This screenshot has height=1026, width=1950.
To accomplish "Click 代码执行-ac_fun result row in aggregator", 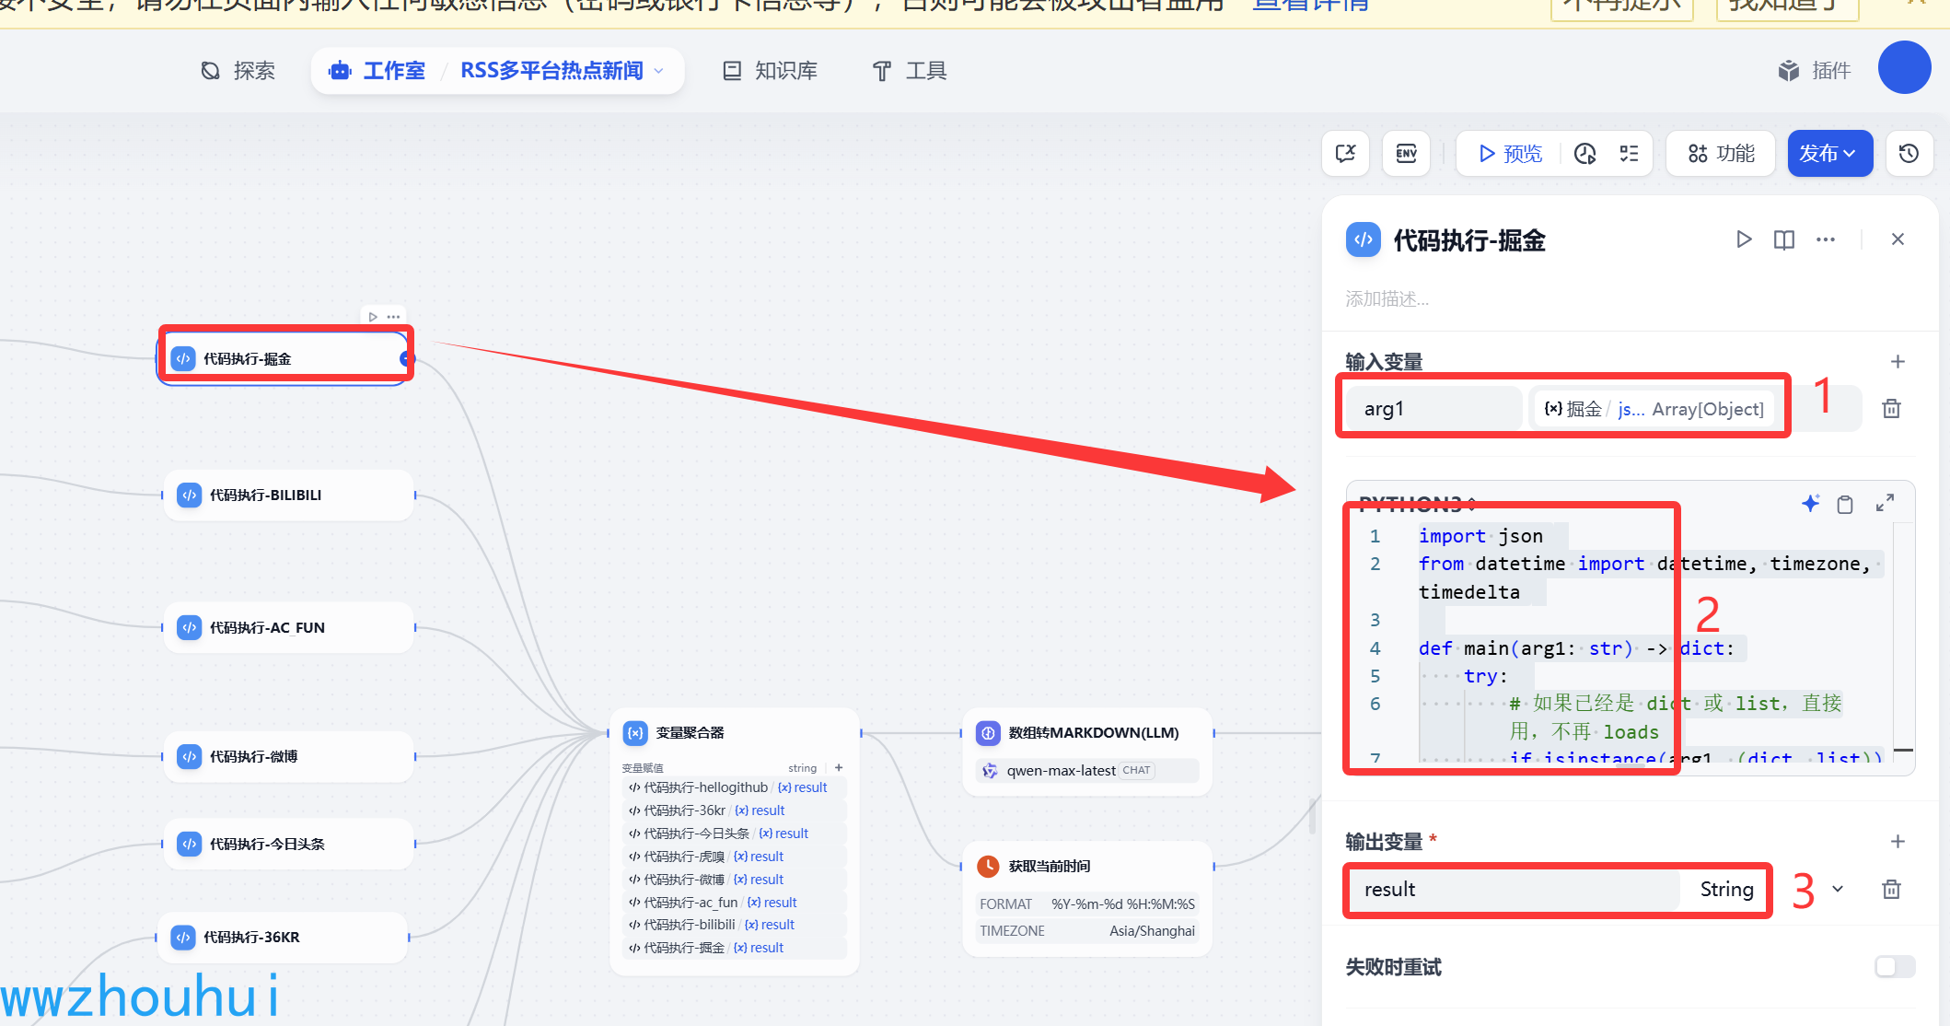I will (x=734, y=903).
